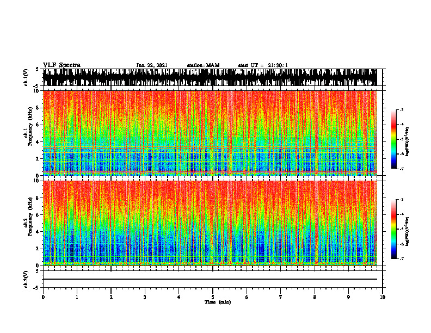Viewport: 431px width, 333px height.
Task: Click the ch.1 colorbar "-7" tick label
Action: 402,169
